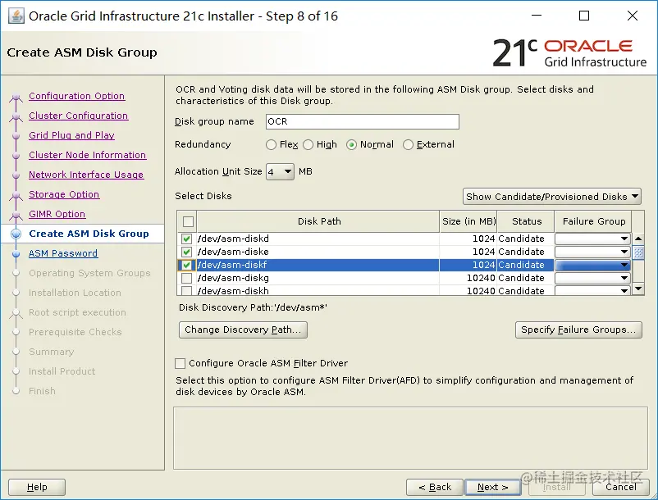This screenshot has height=500, width=658.
Task: Toggle the select-all disks header checkbox
Action: (188, 221)
